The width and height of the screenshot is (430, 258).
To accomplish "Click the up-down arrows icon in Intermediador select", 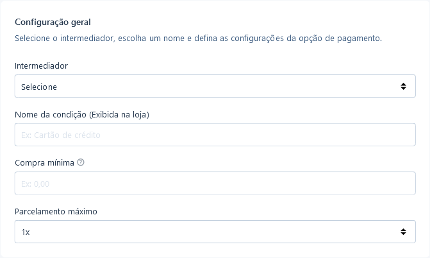I will click(x=403, y=86).
